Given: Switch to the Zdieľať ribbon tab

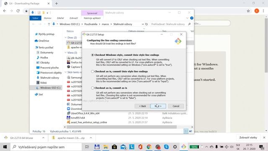Looking at the screenshot, I should (x=60, y=18).
